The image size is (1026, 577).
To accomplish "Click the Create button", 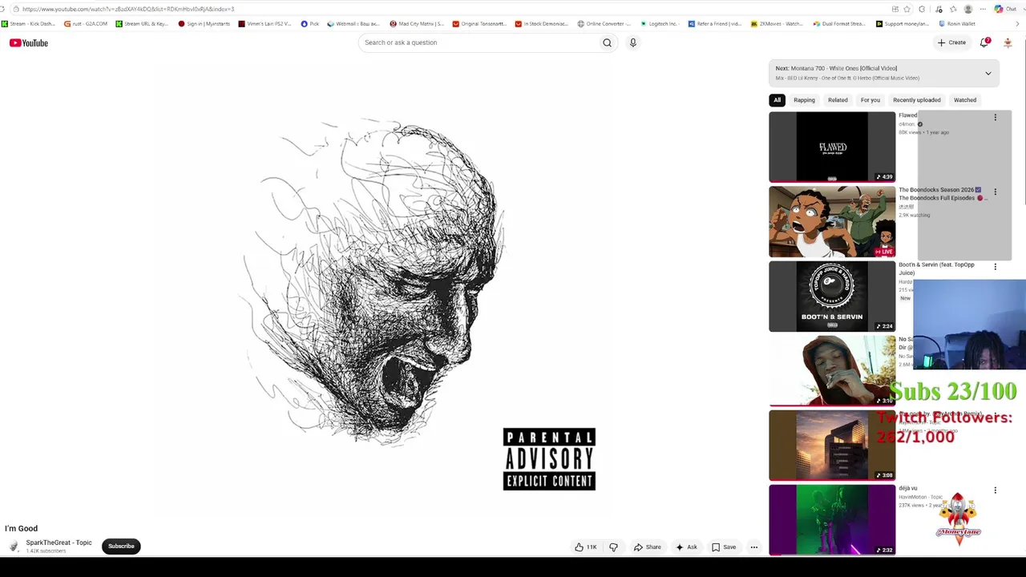I will [x=951, y=42].
